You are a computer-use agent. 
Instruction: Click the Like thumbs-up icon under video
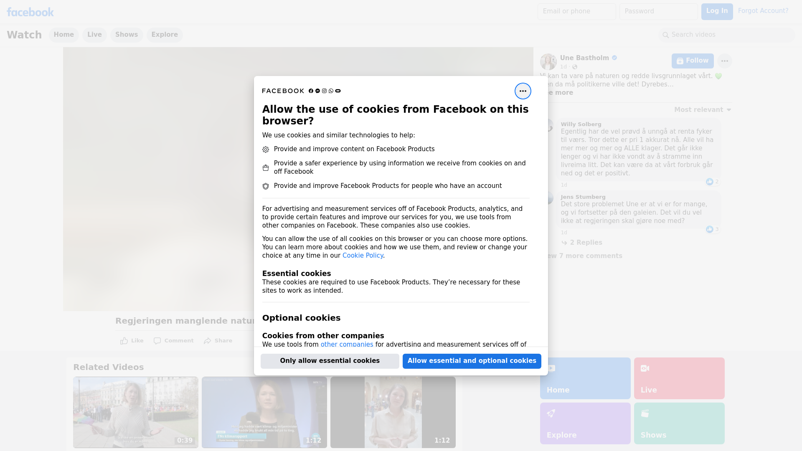(x=124, y=341)
